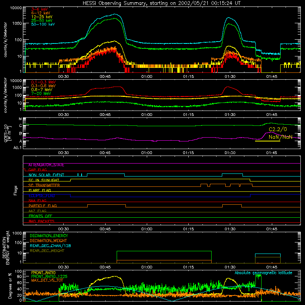Viewport: 305px width, 305px height.
Task: Click 01:30 tick under the GOES plot
Action: point(230,153)
